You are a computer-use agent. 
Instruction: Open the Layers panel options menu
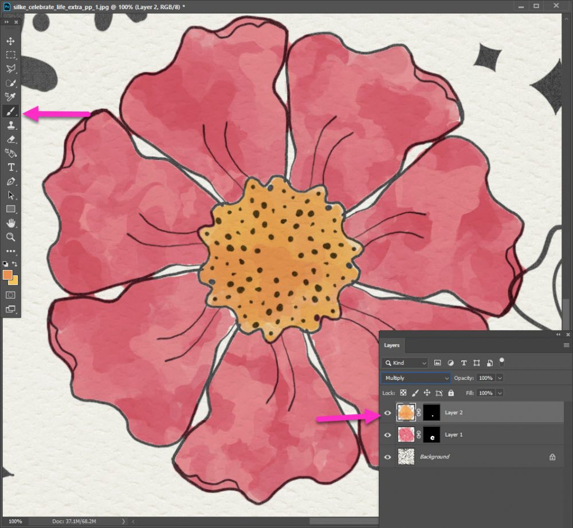pos(566,346)
